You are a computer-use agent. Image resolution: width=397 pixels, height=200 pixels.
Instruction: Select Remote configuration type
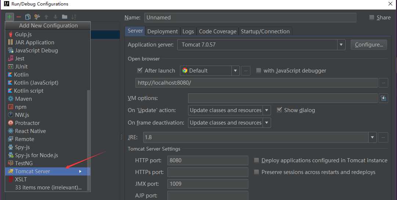(48, 139)
